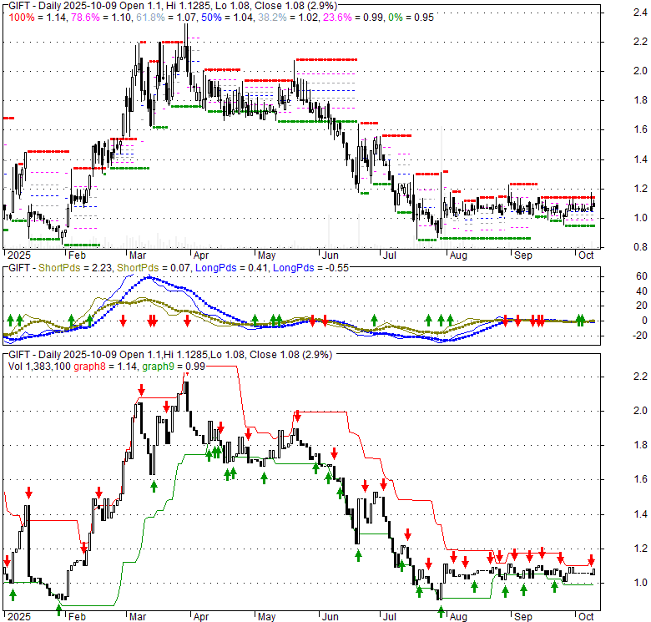Click the 40 value on the oscillator axis

click(642, 291)
